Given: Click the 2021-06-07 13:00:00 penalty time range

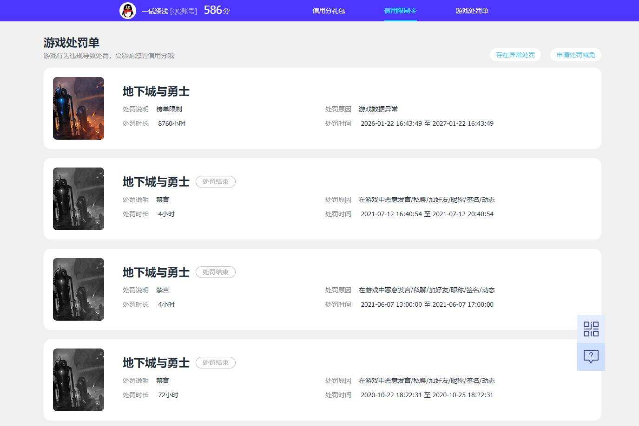Looking at the screenshot, I should pos(427,304).
